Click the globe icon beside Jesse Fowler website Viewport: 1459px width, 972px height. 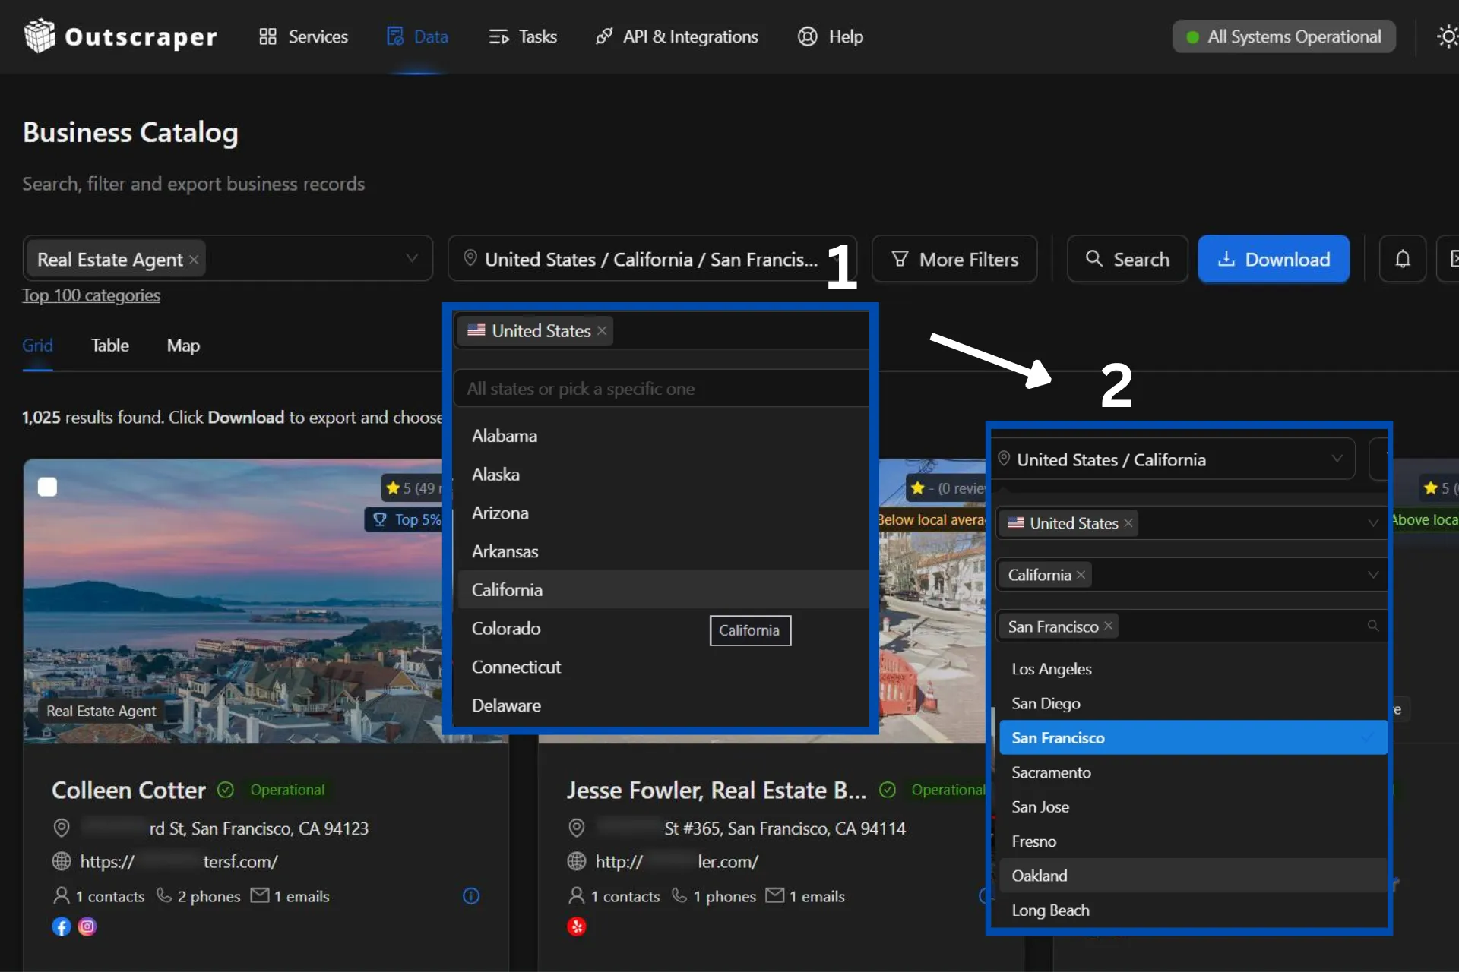(577, 861)
